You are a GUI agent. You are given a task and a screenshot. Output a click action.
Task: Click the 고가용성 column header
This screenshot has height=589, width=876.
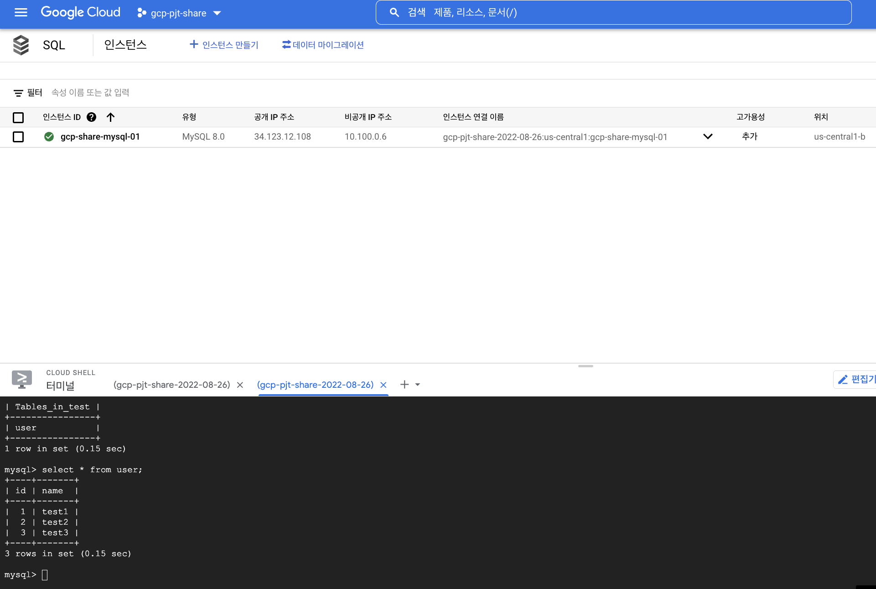751,117
